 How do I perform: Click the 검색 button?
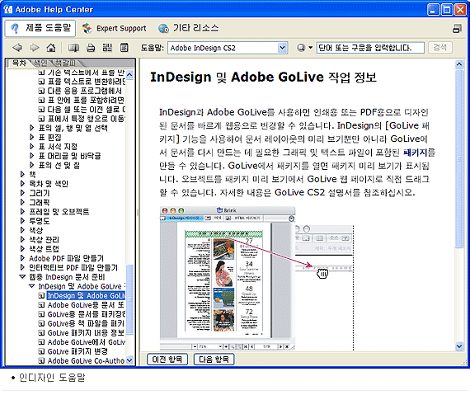point(440,47)
